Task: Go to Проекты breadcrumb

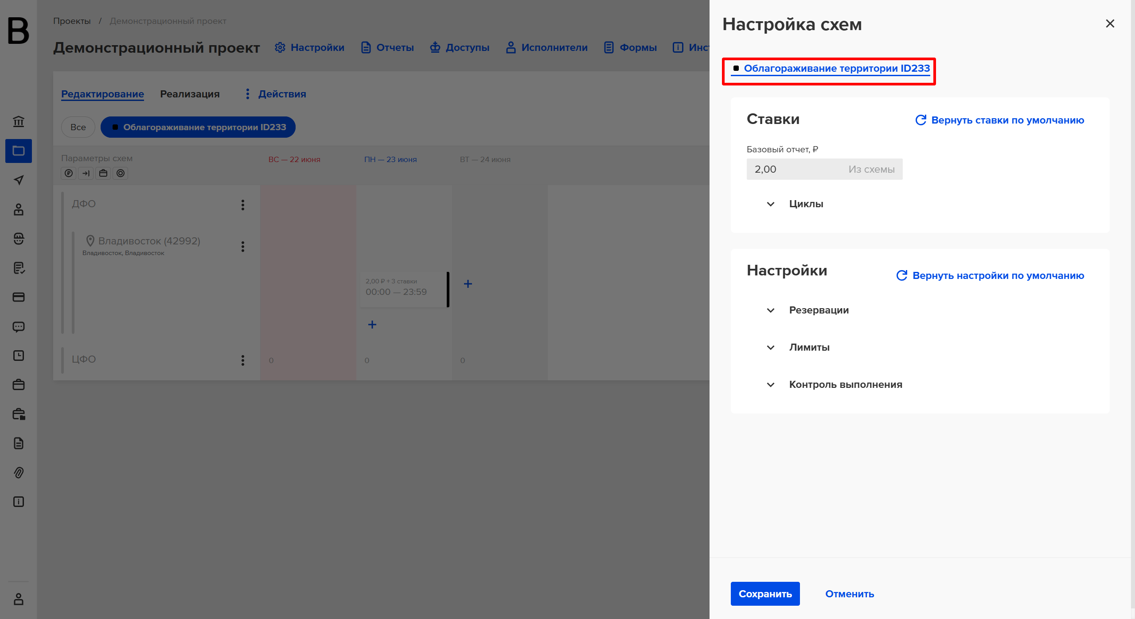Action: 72,21
